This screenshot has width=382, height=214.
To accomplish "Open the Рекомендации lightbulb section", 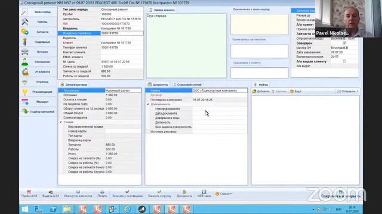I will coord(38,92).
